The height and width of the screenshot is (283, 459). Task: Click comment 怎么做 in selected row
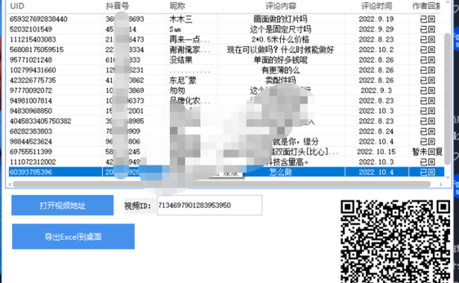click(x=280, y=172)
